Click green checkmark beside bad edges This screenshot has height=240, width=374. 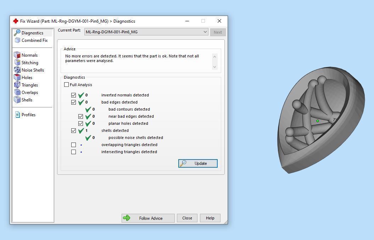81,102
